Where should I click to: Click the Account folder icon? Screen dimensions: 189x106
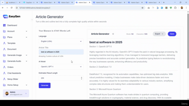[4, 31]
